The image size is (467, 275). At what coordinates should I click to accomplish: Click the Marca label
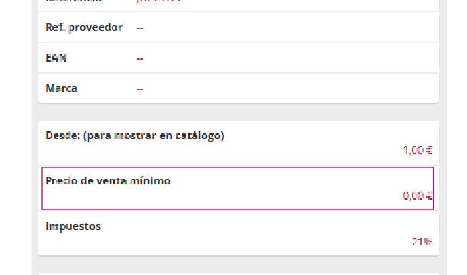[62, 88]
